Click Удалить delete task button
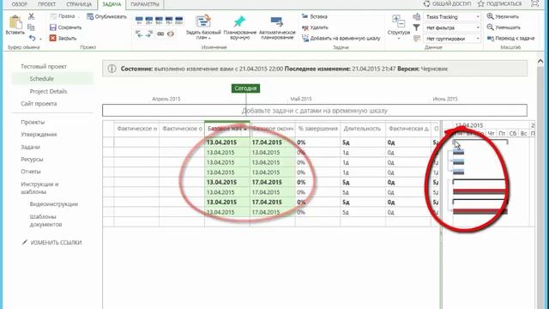 click(x=315, y=27)
